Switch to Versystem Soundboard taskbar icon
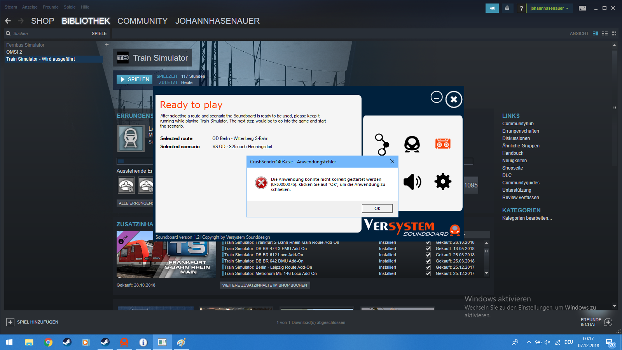 [x=124, y=342]
